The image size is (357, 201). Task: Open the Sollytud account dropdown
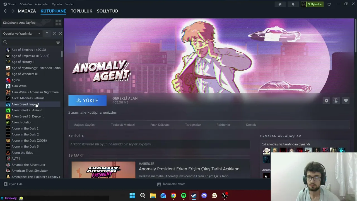click(315, 4)
